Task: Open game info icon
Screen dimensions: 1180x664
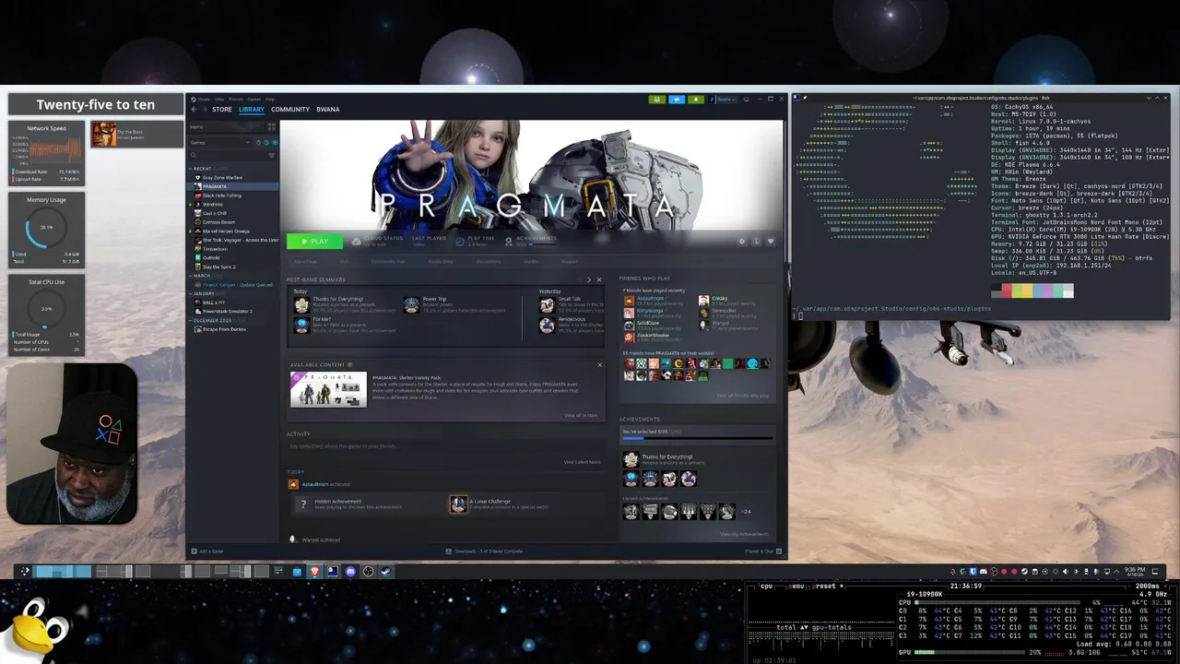Action: 756,242
